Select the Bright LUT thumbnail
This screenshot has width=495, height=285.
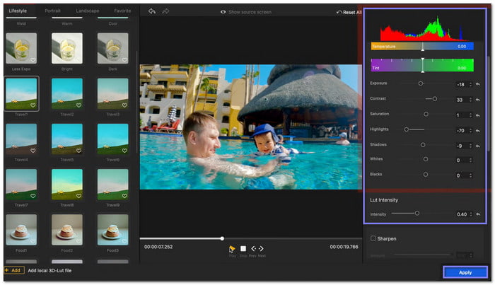point(67,48)
